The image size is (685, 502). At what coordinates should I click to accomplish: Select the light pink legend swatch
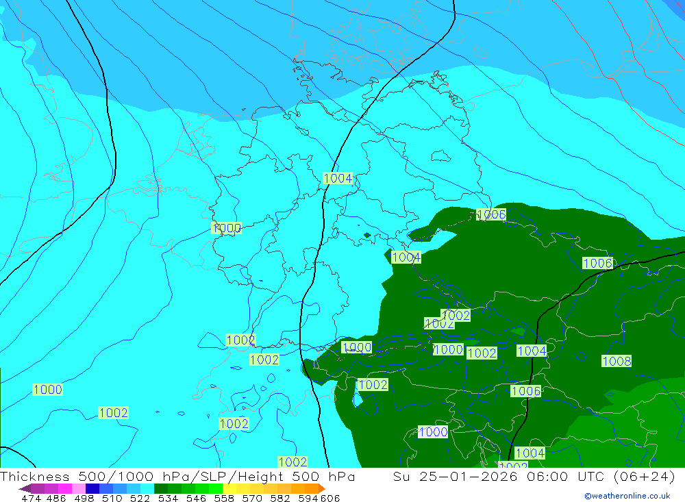point(79,488)
